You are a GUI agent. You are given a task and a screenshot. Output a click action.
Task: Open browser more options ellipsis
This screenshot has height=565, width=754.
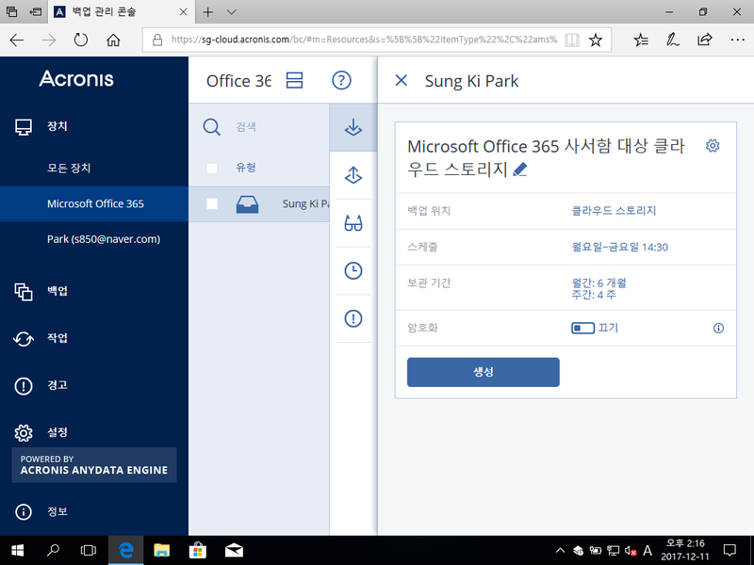737,40
